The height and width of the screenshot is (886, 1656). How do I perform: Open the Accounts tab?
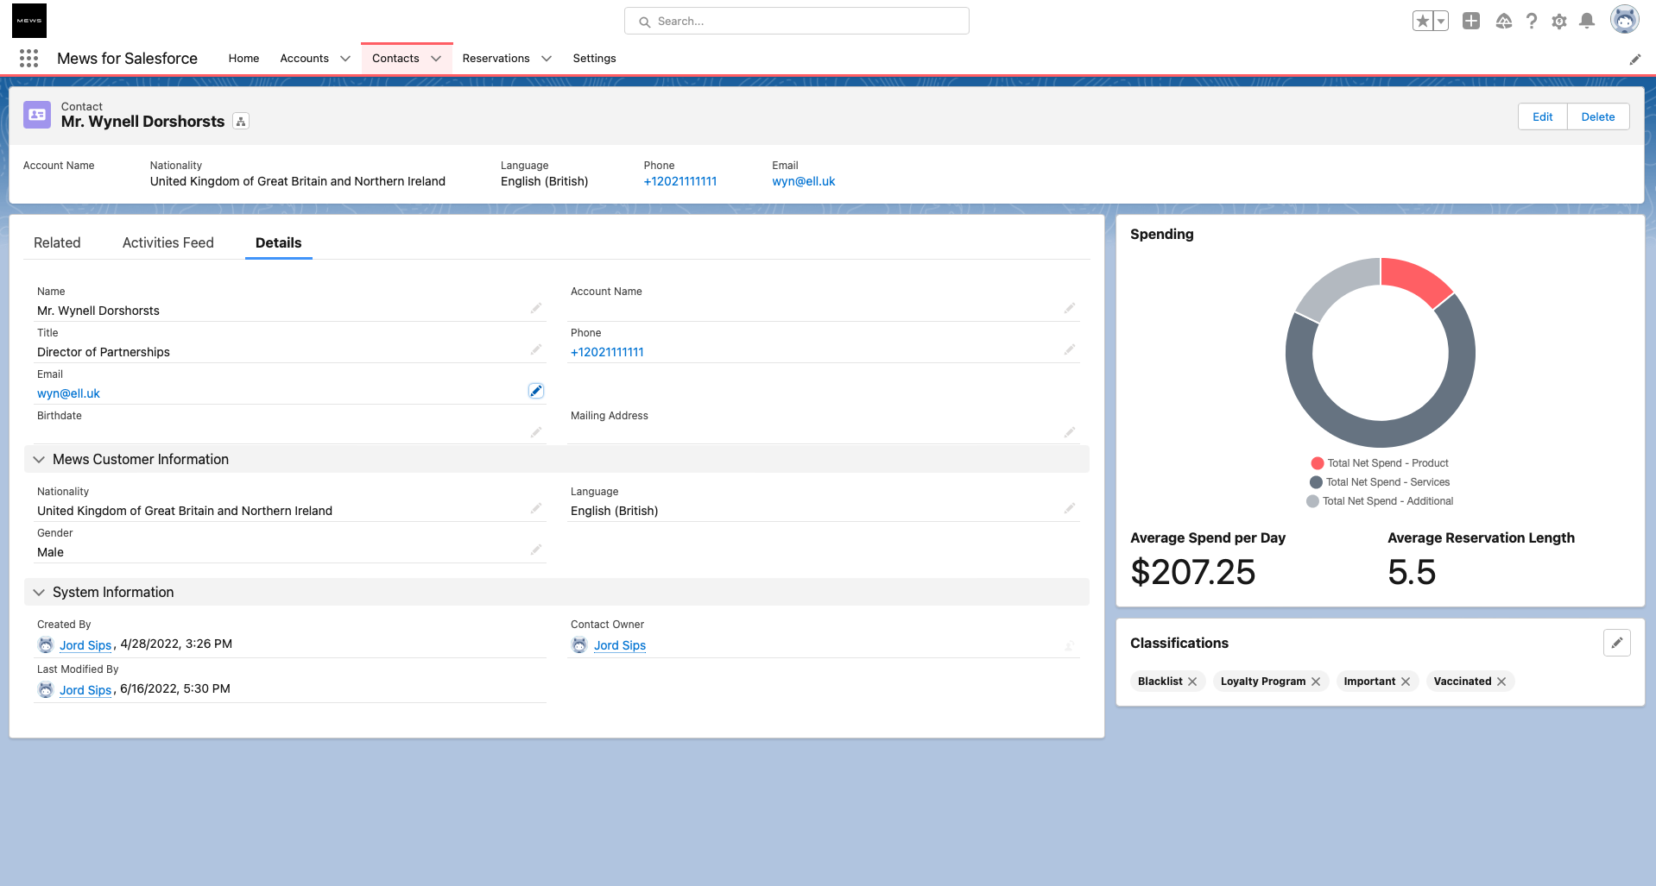(304, 59)
